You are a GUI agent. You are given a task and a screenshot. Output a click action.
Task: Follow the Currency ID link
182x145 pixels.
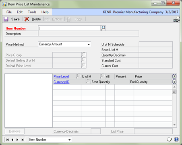click(x=62, y=82)
